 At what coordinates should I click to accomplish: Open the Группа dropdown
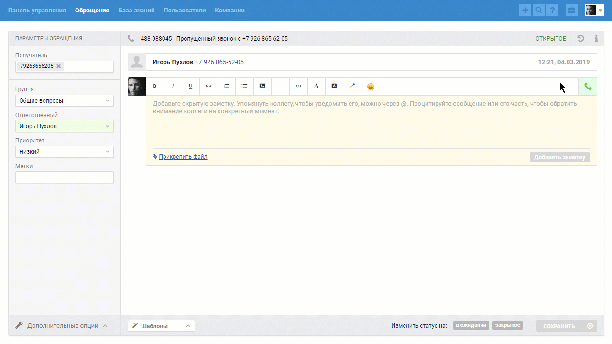point(64,100)
